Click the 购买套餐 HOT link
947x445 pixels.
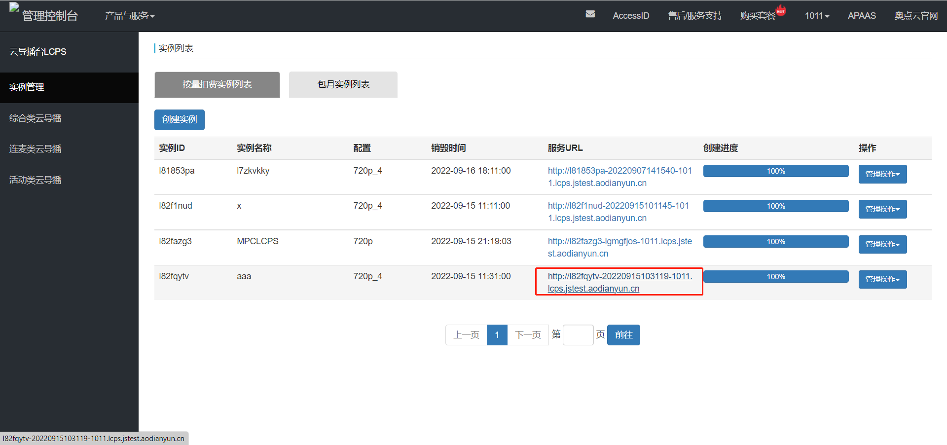(x=758, y=16)
